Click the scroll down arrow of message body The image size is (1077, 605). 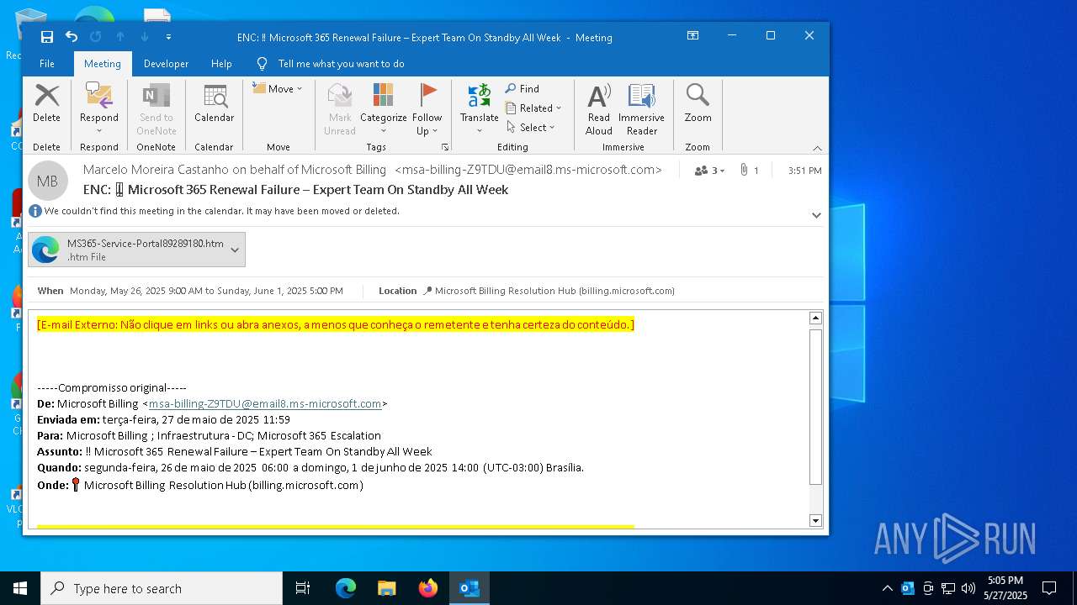(x=814, y=520)
